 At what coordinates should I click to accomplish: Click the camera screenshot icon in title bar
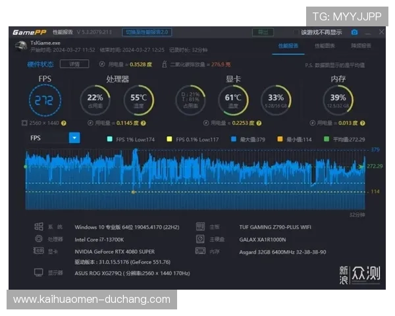[354, 32]
